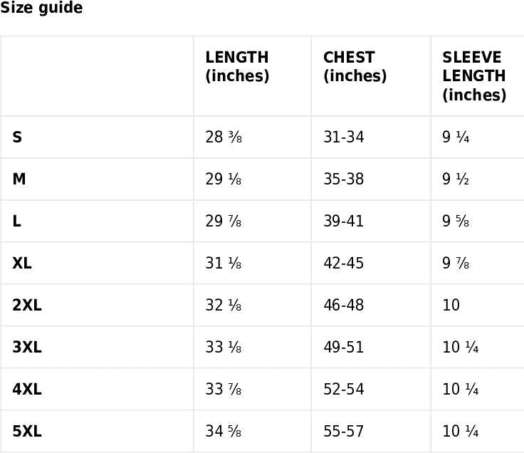Click the "Size guide" heading
This screenshot has height=453, width=524.
tap(41, 9)
